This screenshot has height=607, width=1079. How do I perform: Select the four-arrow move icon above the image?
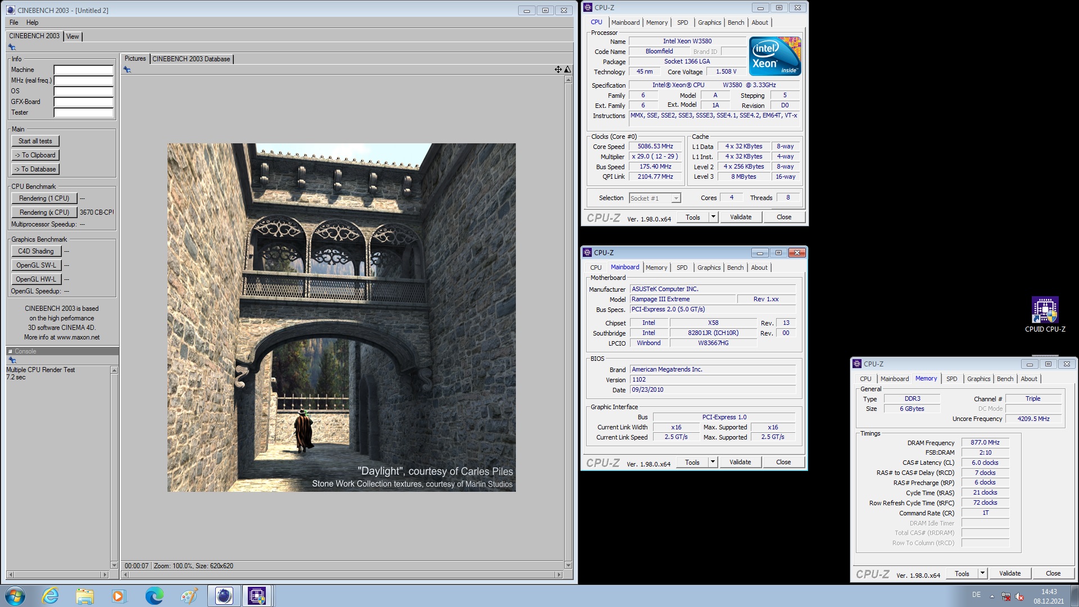tap(558, 70)
